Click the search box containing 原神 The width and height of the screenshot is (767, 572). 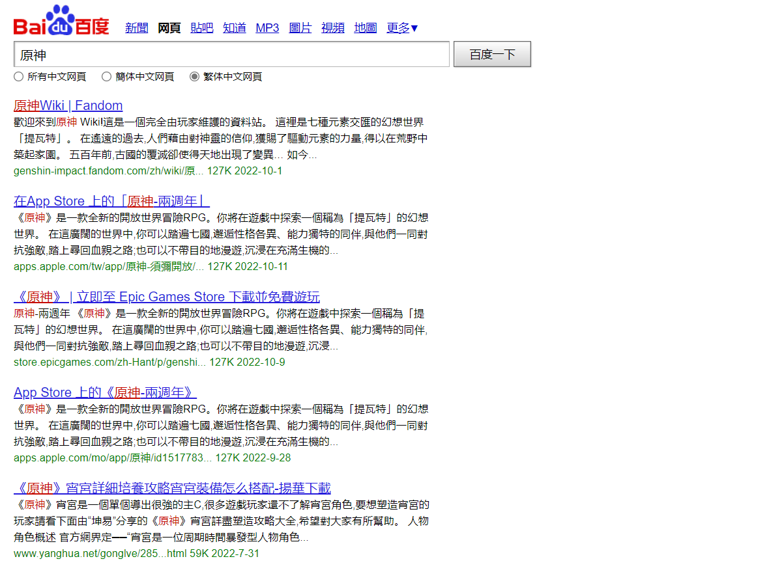click(x=231, y=55)
